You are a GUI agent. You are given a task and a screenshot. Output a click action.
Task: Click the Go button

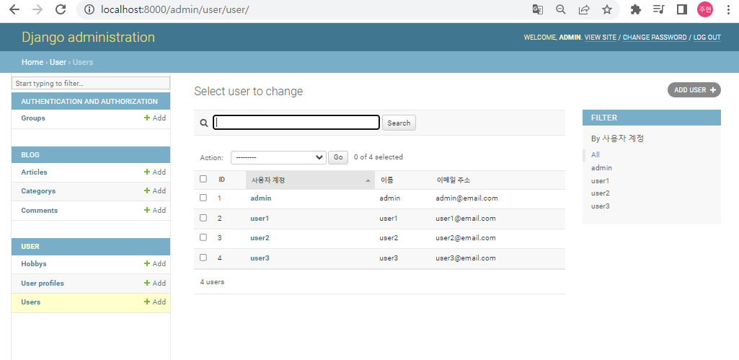tap(338, 157)
